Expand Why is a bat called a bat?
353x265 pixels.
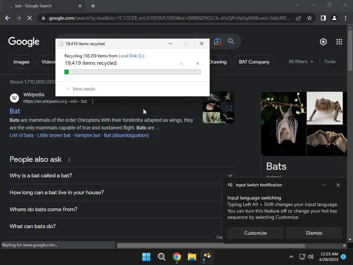point(122,176)
